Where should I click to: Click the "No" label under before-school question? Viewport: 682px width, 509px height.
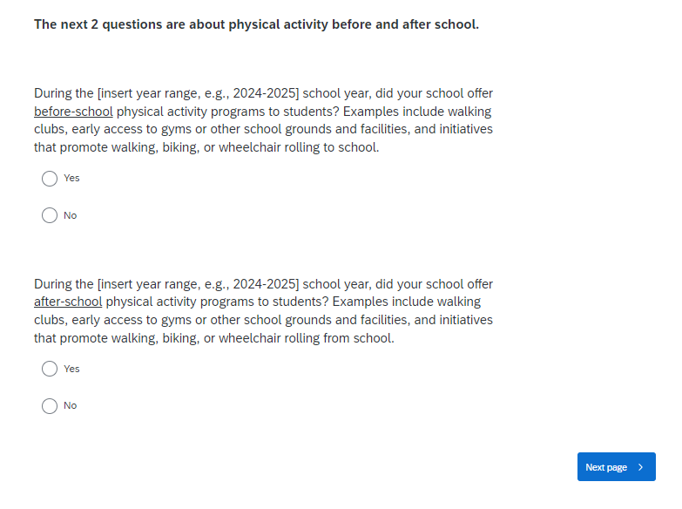point(71,215)
